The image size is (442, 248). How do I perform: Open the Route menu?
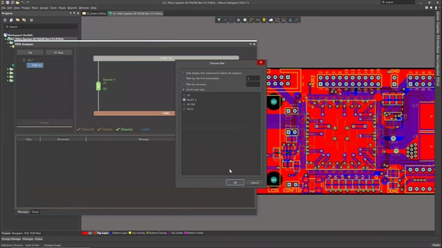click(62, 8)
